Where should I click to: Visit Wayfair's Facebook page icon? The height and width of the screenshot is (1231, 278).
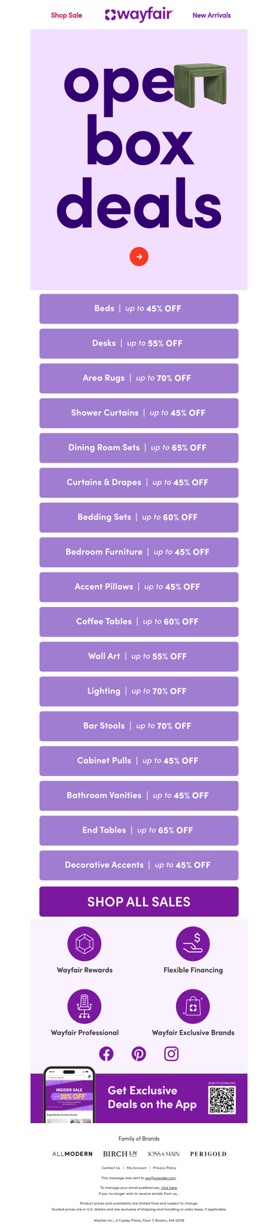pyautogui.click(x=106, y=1054)
